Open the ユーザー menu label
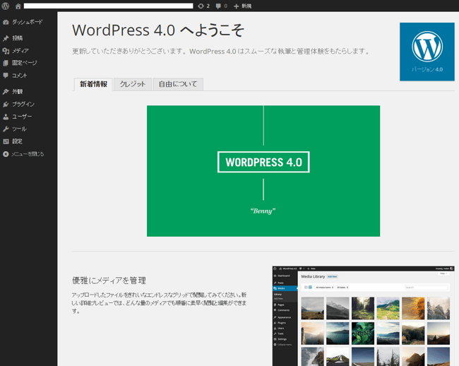The image size is (459, 366). coord(22,117)
